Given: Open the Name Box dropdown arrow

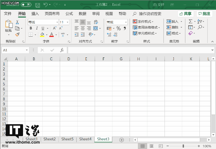Looking at the screenshot, I should coord(27,50).
